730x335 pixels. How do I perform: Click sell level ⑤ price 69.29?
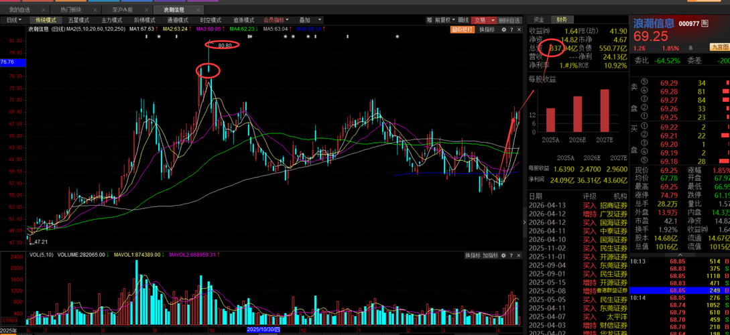[x=668, y=83]
